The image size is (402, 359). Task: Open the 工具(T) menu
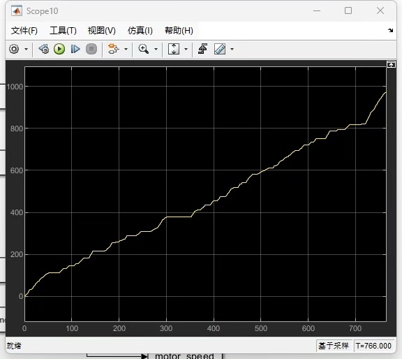click(x=63, y=31)
